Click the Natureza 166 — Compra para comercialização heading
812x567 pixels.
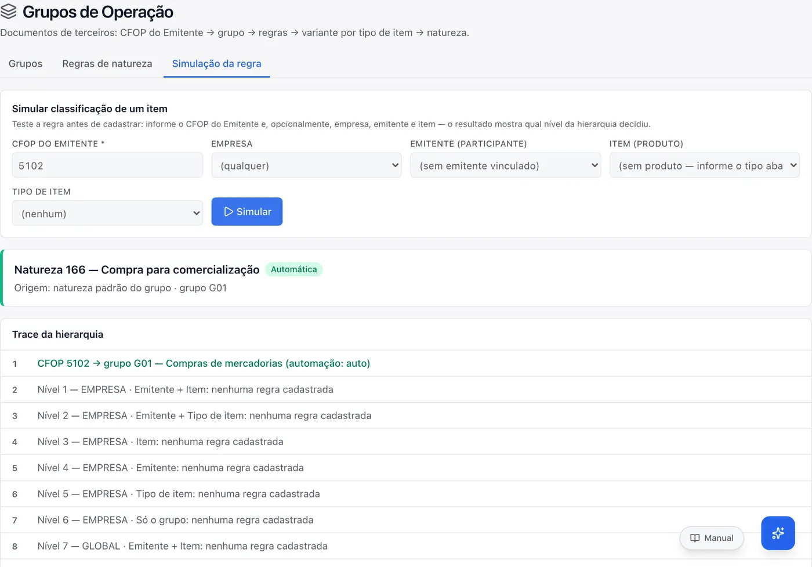[137, 270]
